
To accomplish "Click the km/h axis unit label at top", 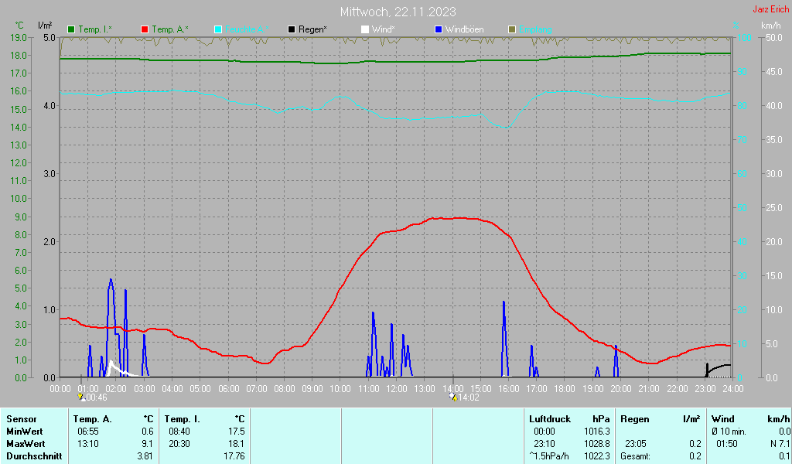I will tap(770, 26).
